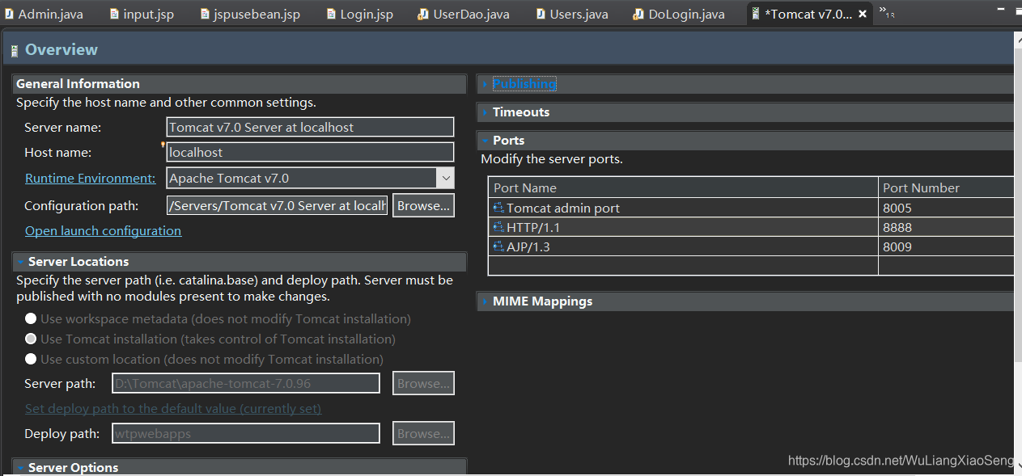Collapse the Server Locations section
The width and height of the screenshot is (1022, 476).
click(x=19, y=262)
